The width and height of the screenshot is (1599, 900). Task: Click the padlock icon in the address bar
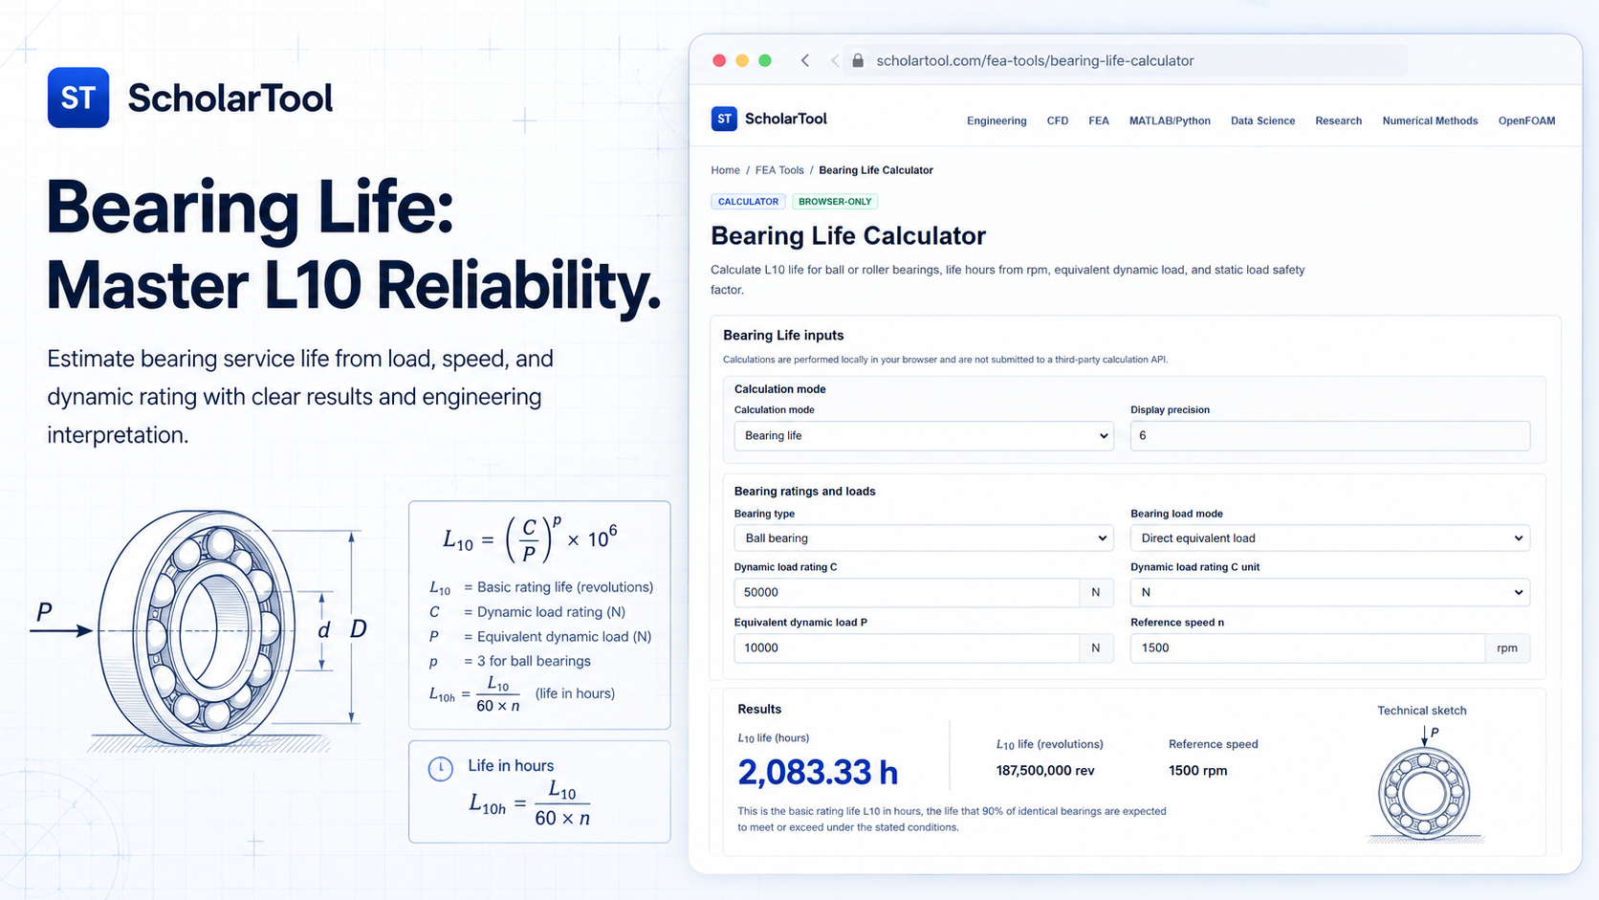pos(858,60)
